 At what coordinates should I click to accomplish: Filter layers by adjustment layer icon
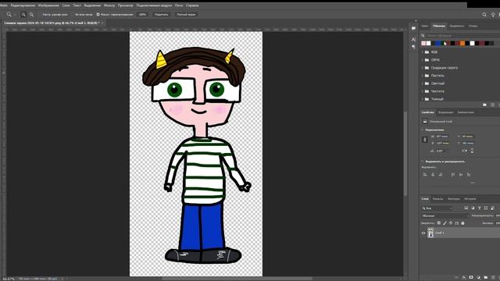click(473, 208)
